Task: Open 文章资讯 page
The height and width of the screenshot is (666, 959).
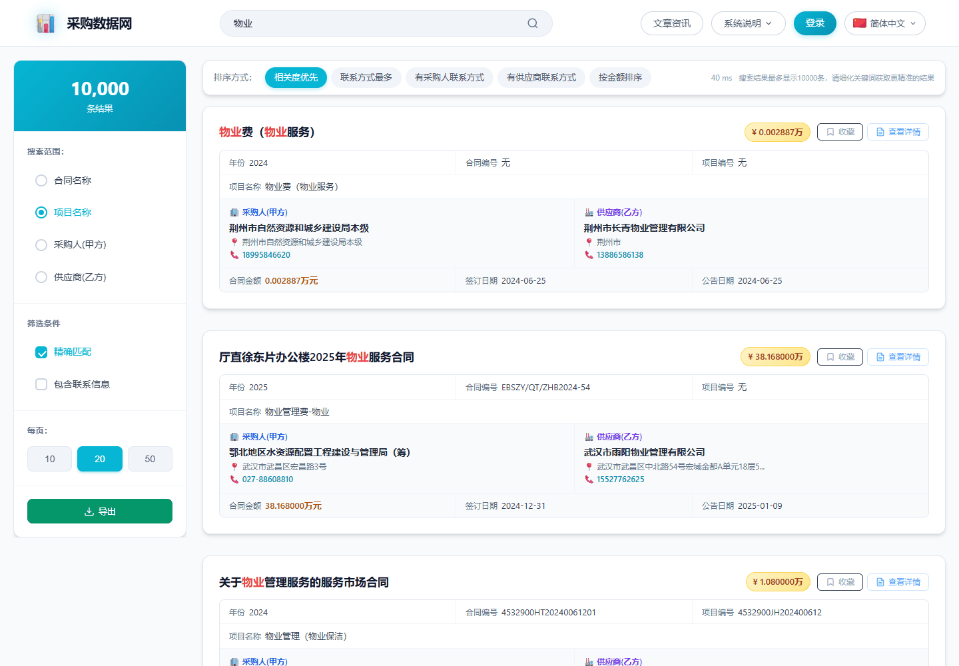Action: coord(672,23)
